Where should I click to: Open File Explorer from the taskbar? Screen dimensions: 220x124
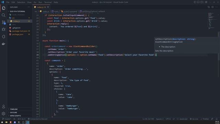coord(6,122)
